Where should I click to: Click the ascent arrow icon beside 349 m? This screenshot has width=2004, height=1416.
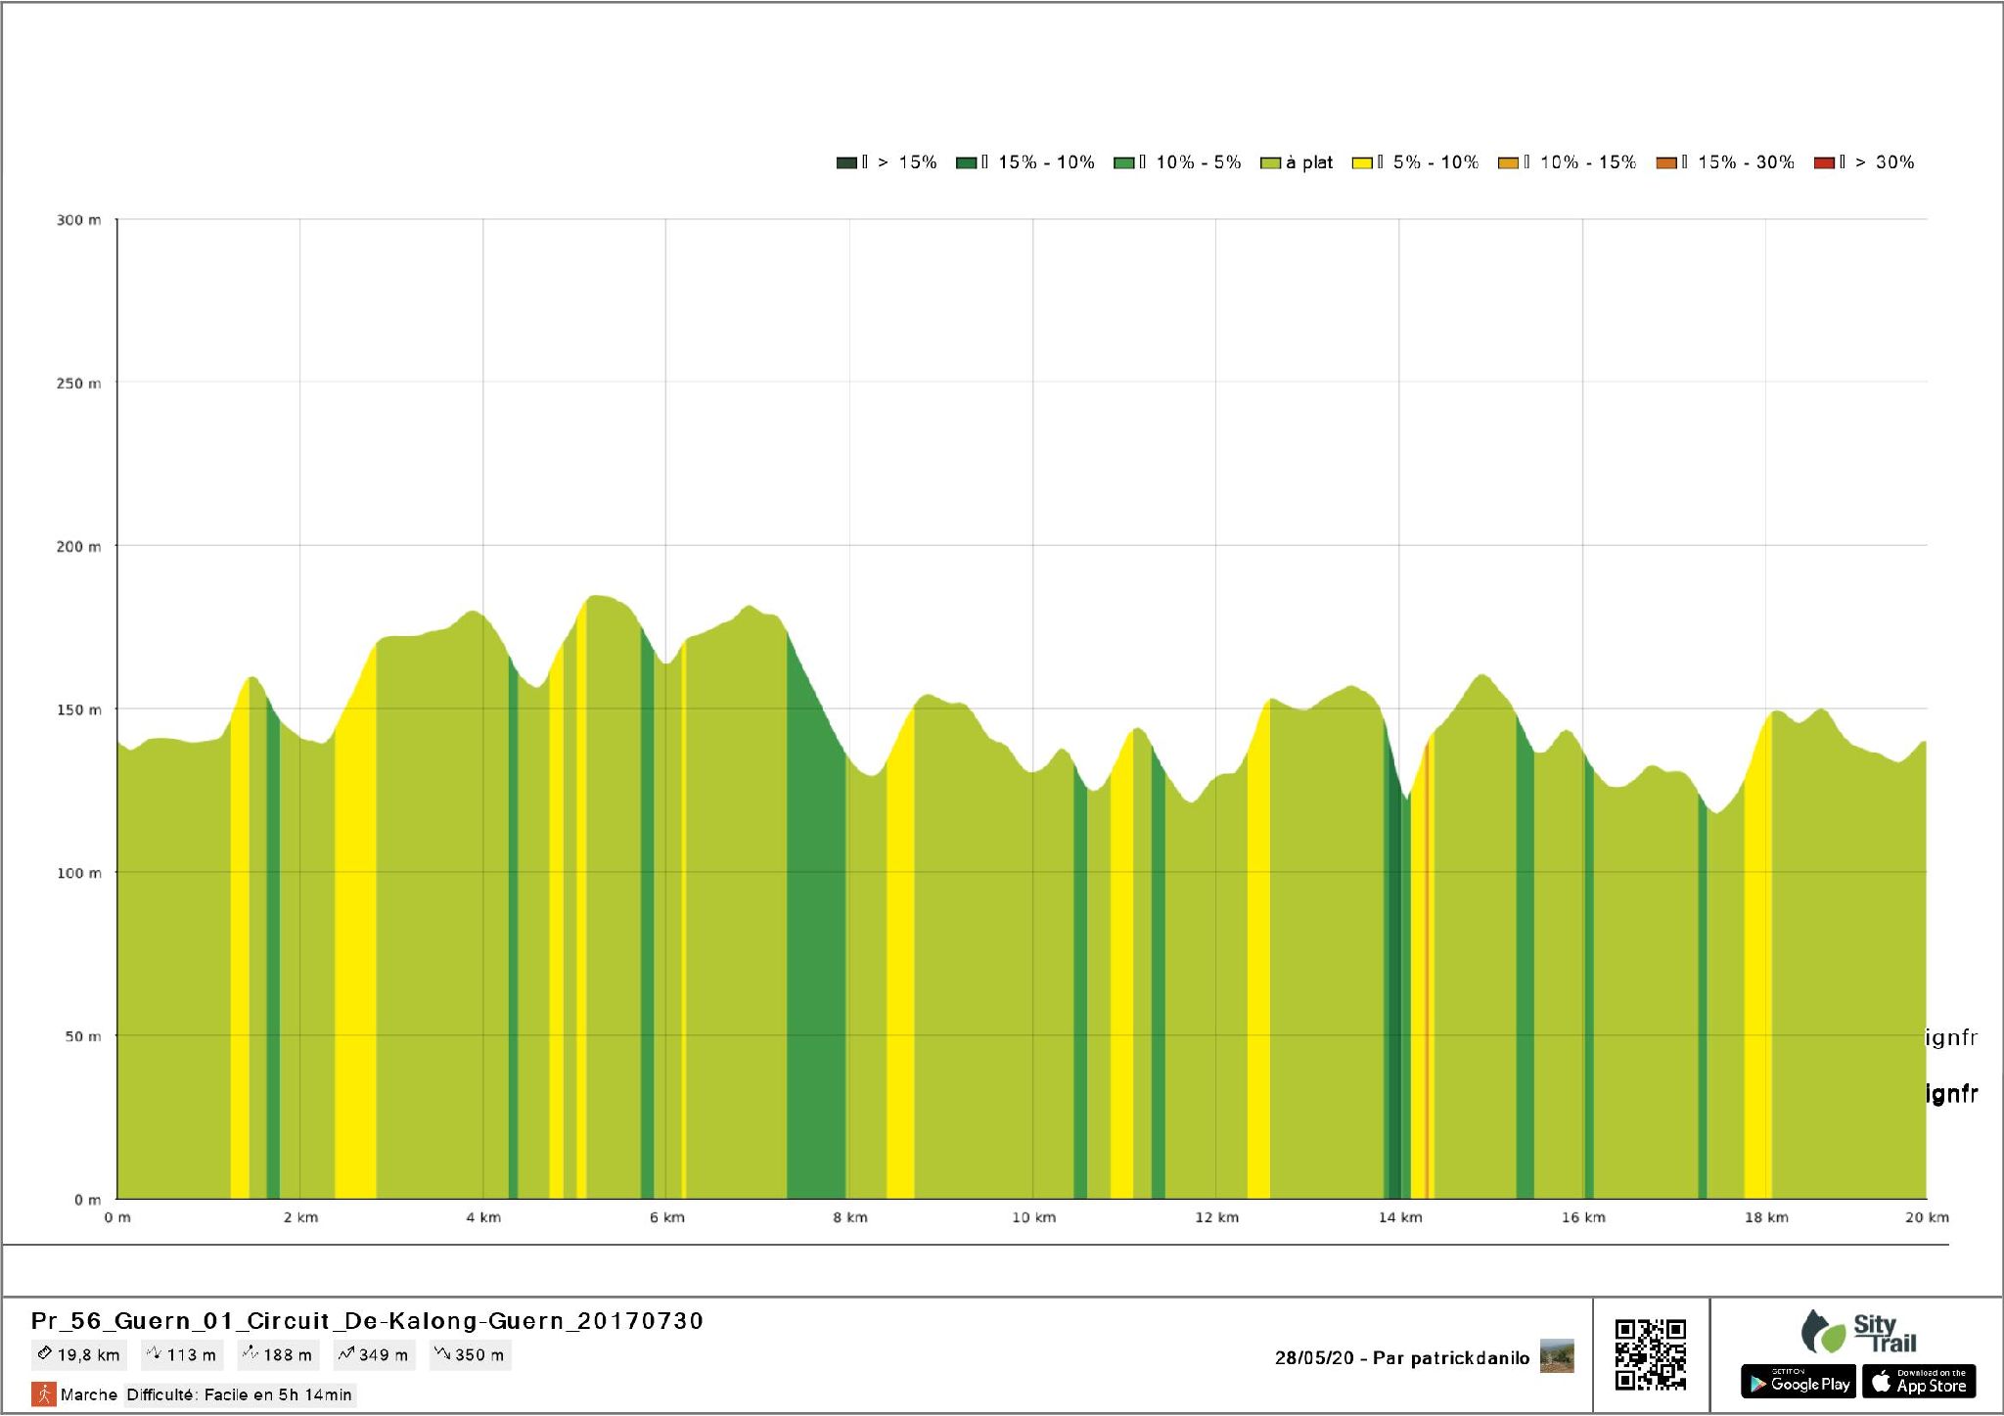point(345,1354)
